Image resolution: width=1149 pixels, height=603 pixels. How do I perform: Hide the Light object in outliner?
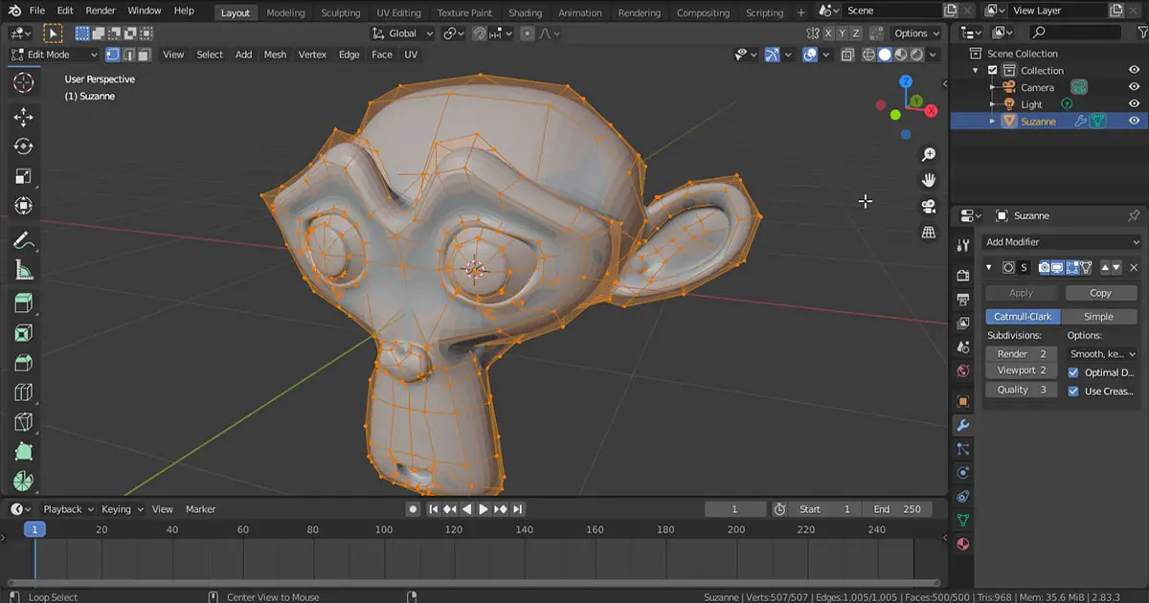(x=1134, y=104)
